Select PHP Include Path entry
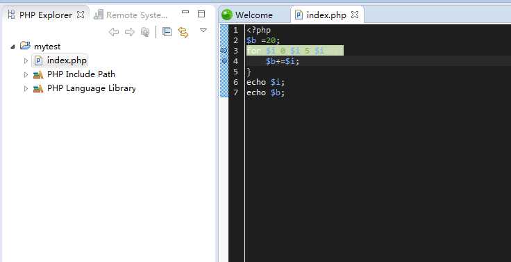The image size is (511, 262). pos(81,74)
